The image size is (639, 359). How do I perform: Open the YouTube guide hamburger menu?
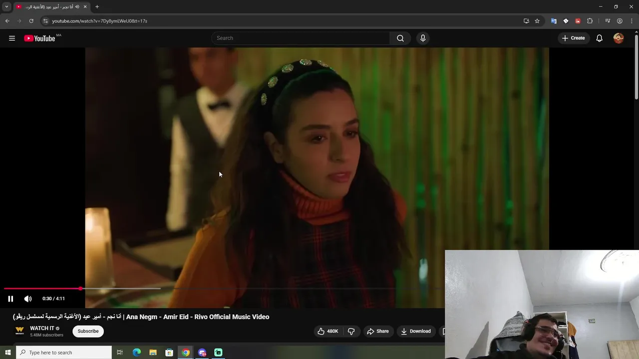click(x=12, y=38)
